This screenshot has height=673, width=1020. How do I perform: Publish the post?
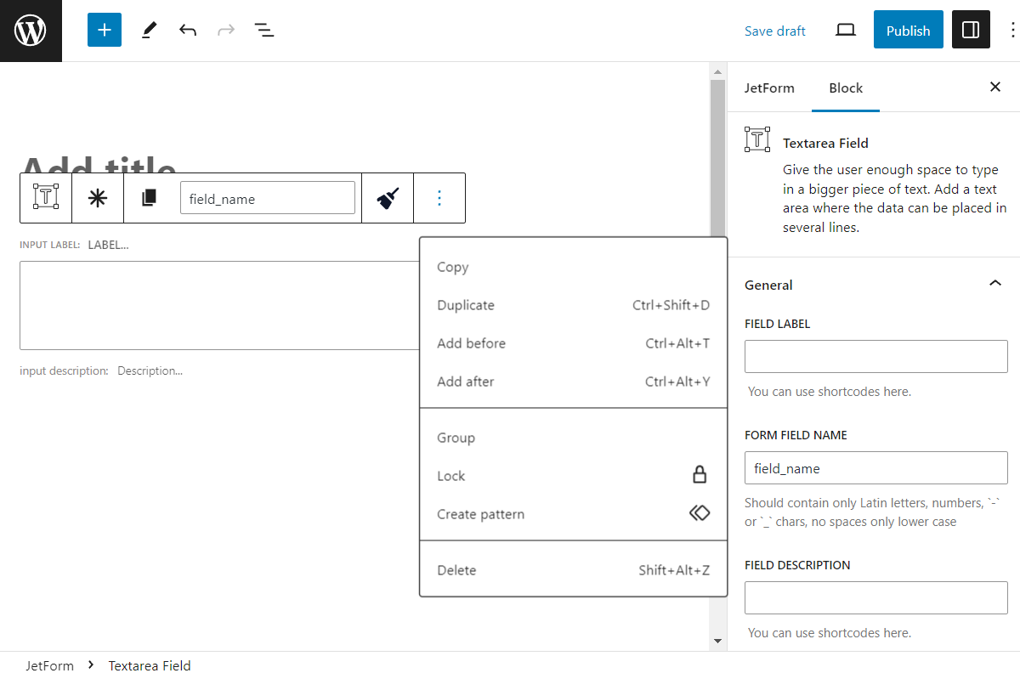[x=908, y=30]
